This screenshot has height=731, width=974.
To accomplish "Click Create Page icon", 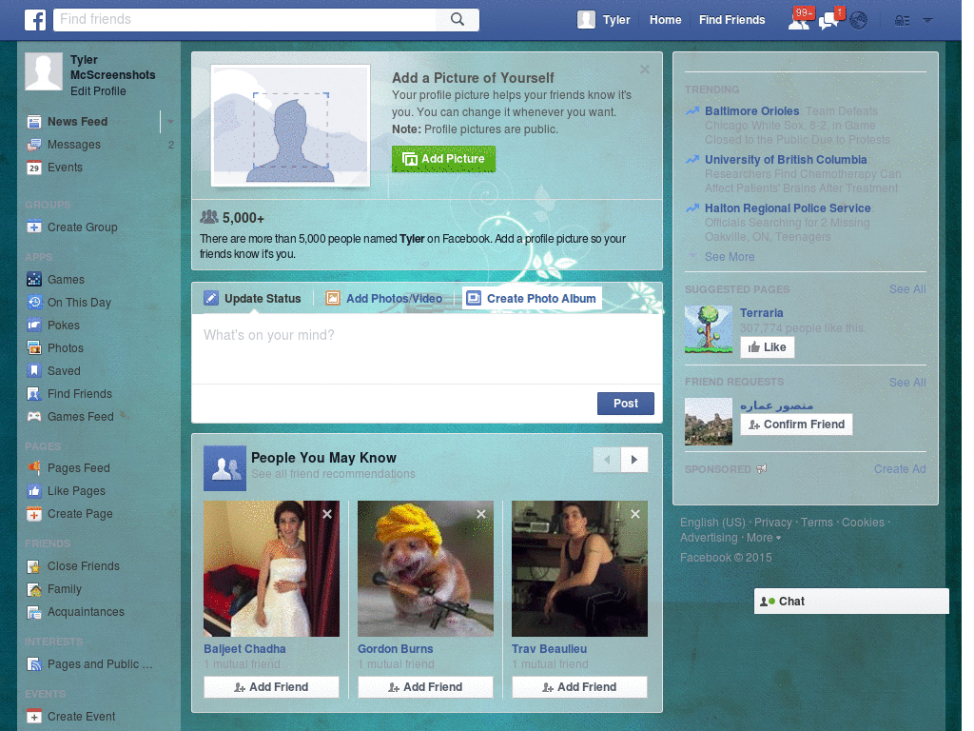I will (34, 514).
